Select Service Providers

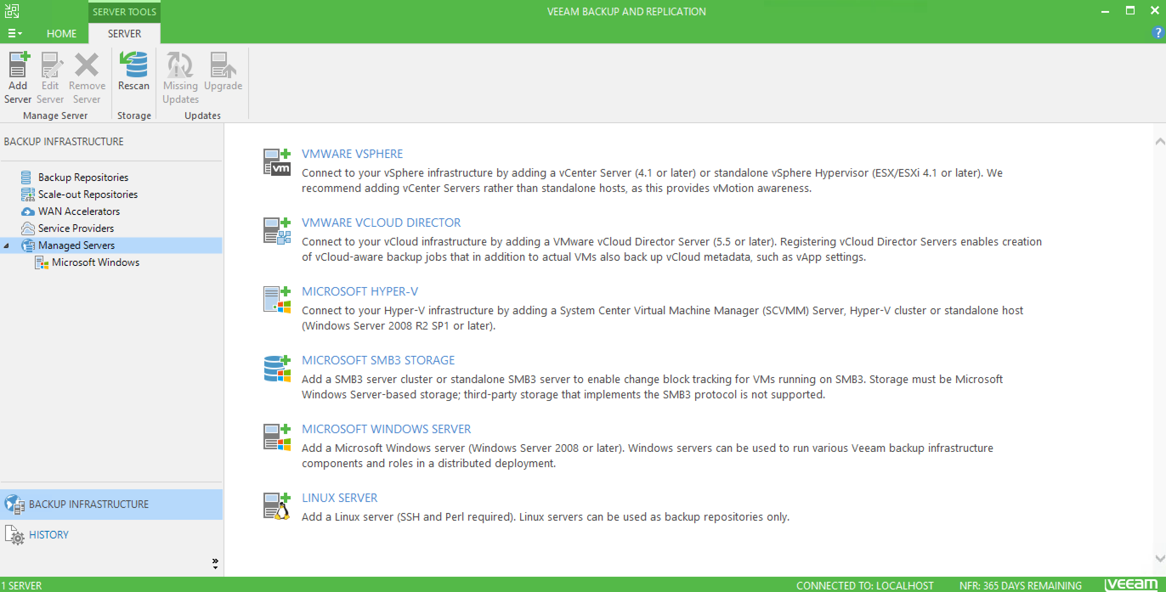pyautogui.click(x=76, y=228)
